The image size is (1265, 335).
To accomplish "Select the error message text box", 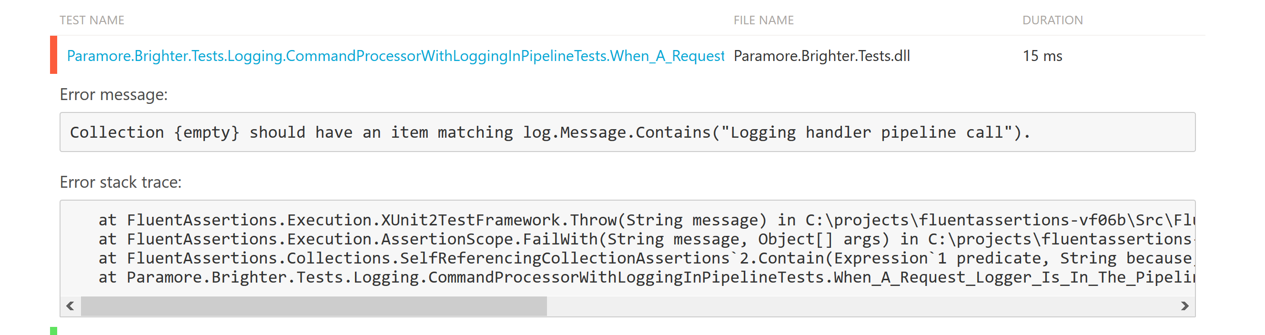I will point(633,132).
